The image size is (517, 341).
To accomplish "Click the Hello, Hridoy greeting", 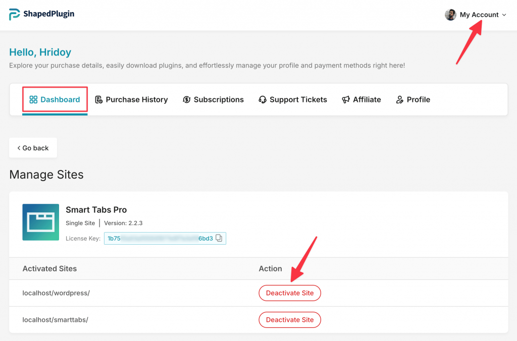I will point(40,52).
